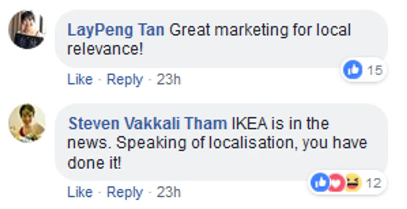Click the "done it!" text in Steven's comment
Image resolution: width=407 pixels, height=209 pixels.
coord(94,162)
